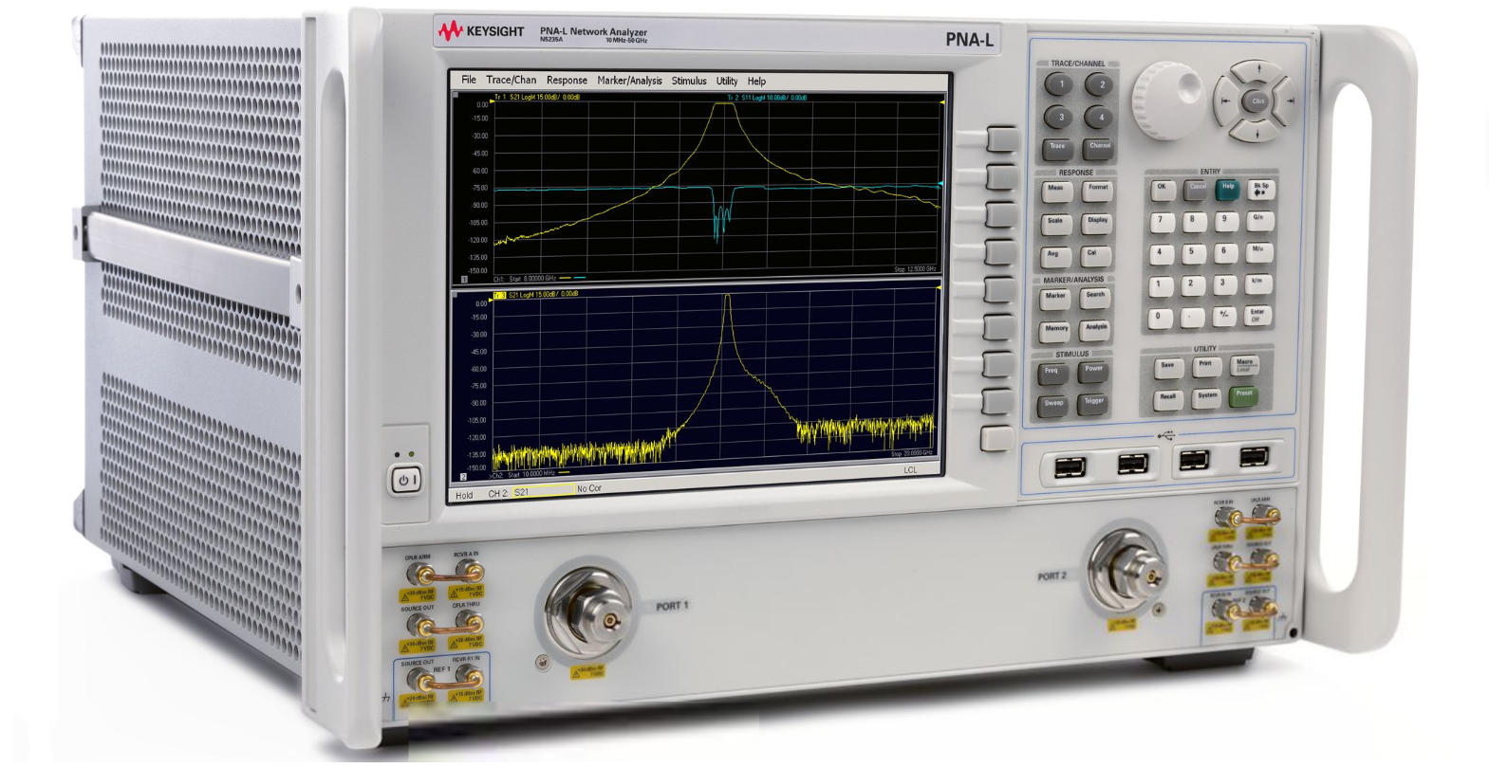Screen dimensions: 1489x768
Task: Open the Stimulus menu
Action: (689, 82)
